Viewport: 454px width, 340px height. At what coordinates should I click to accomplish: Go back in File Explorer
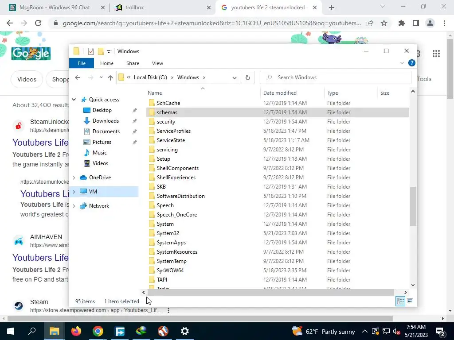(x=78, y=77)
